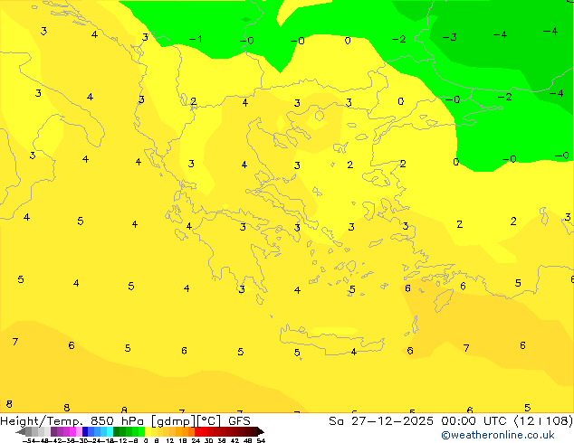Click the '-54' label of the color scale

pos(29,440)
